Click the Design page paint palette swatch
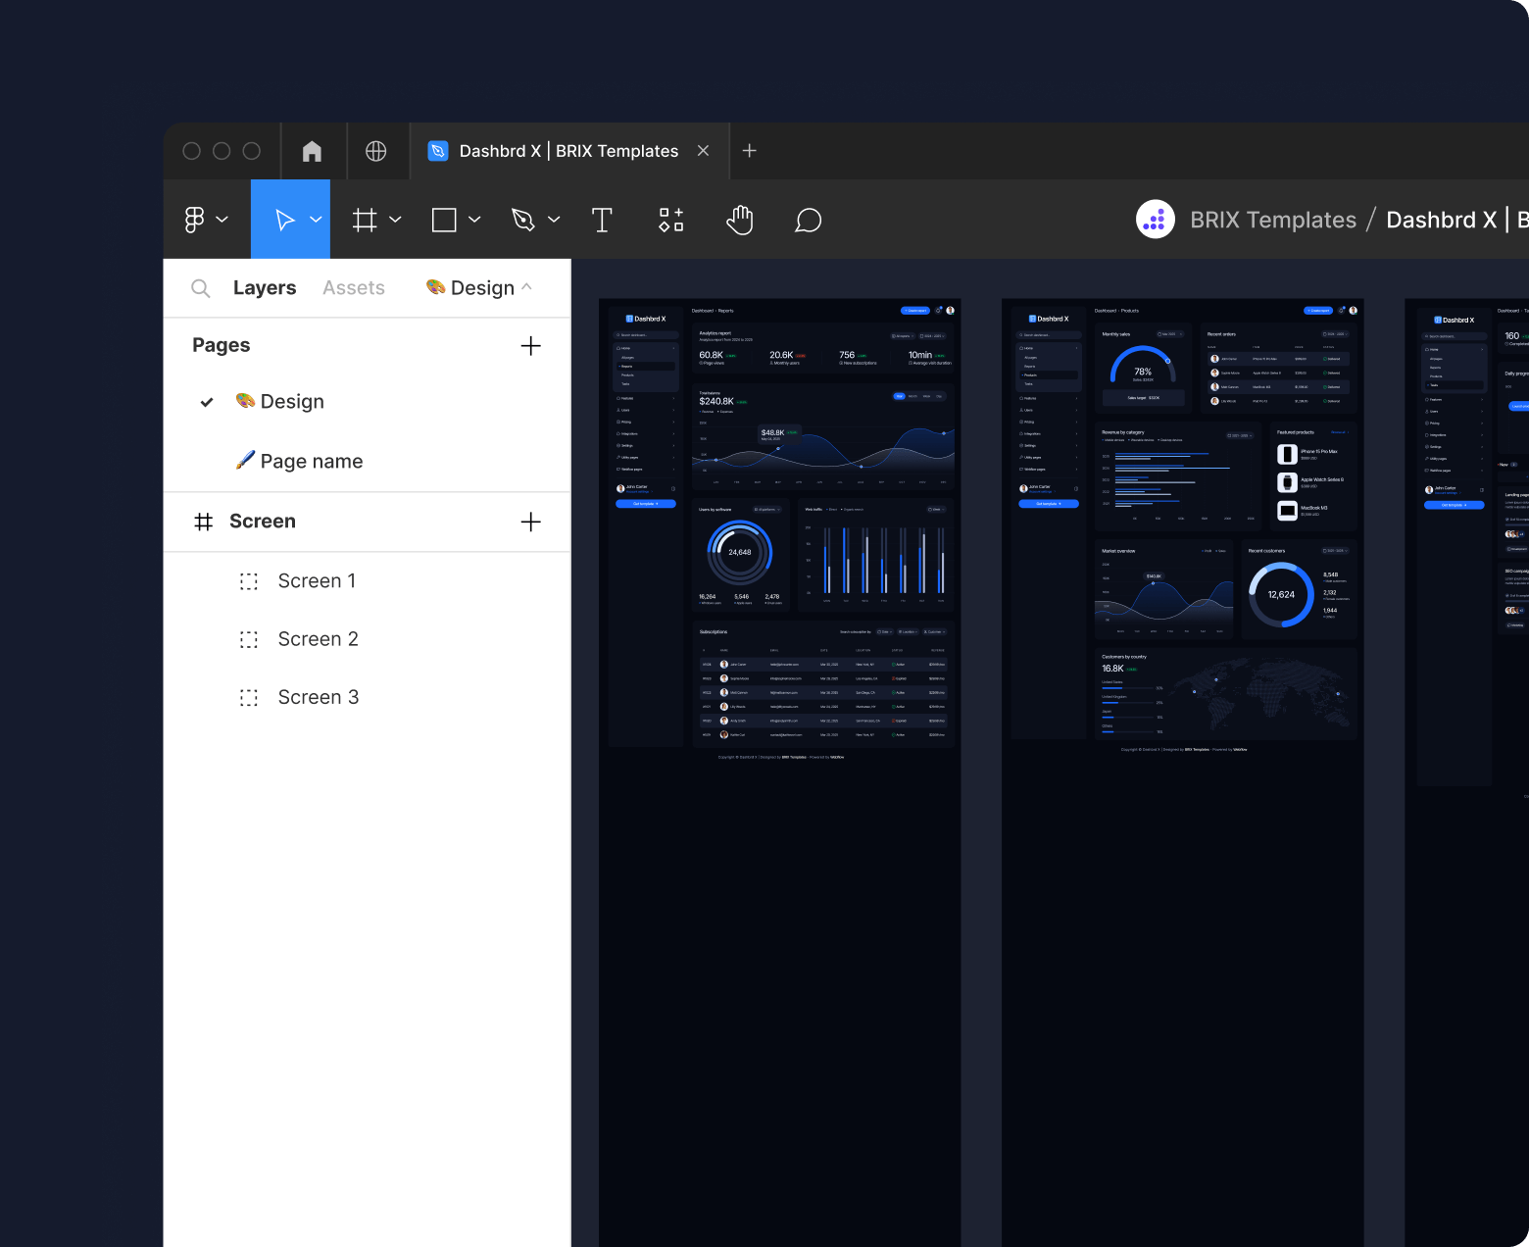 (243, 401)
